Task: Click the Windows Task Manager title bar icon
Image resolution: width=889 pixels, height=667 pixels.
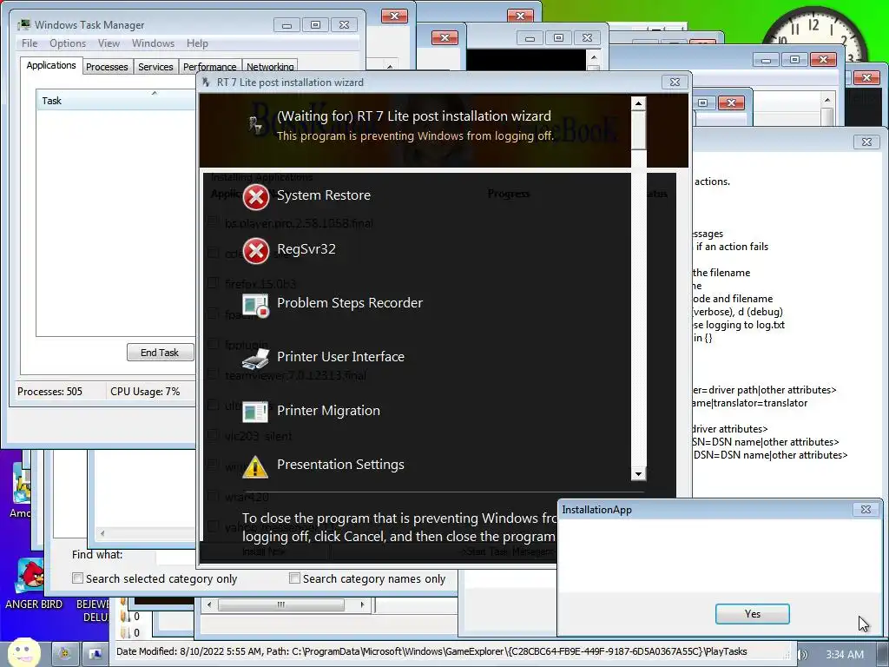Action: pyautogui.click(x=23, y=24)
